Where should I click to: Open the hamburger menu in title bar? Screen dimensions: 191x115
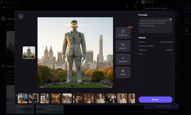[165, 2]
